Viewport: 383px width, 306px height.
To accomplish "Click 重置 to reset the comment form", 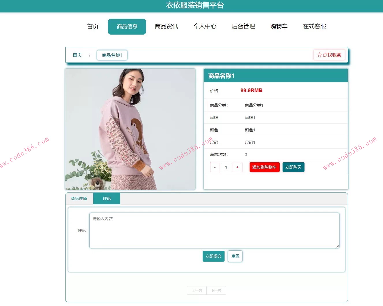I will [x=235, y=256].
